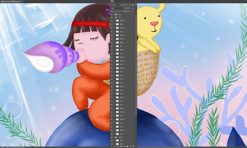Filter layers by smart object icon

click(x=133, y=5)
